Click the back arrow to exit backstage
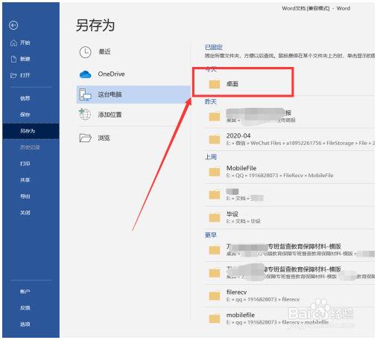 [x=13, y=25]
